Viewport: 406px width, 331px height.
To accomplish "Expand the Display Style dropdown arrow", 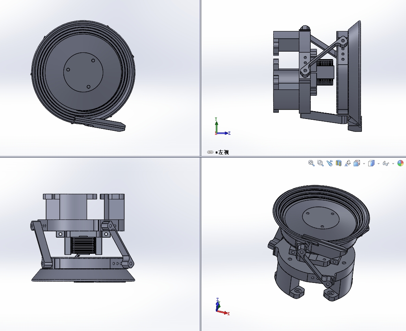I will coord(378,164).
